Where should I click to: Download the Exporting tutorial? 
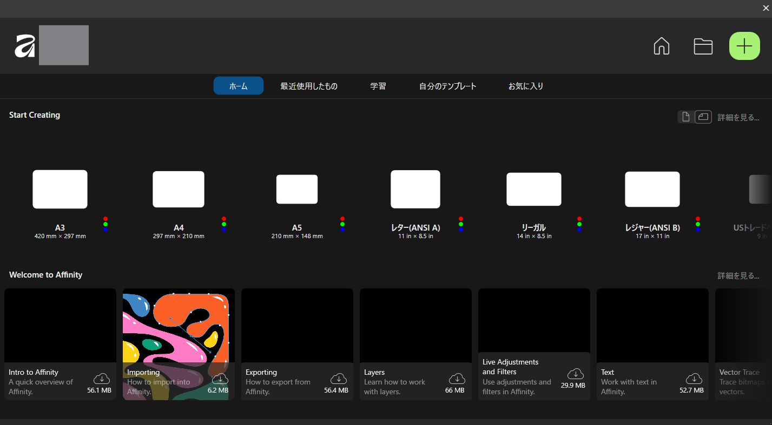coord(338,379)
